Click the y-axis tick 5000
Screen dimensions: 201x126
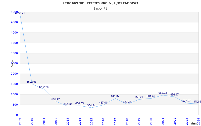coord(14,12)
